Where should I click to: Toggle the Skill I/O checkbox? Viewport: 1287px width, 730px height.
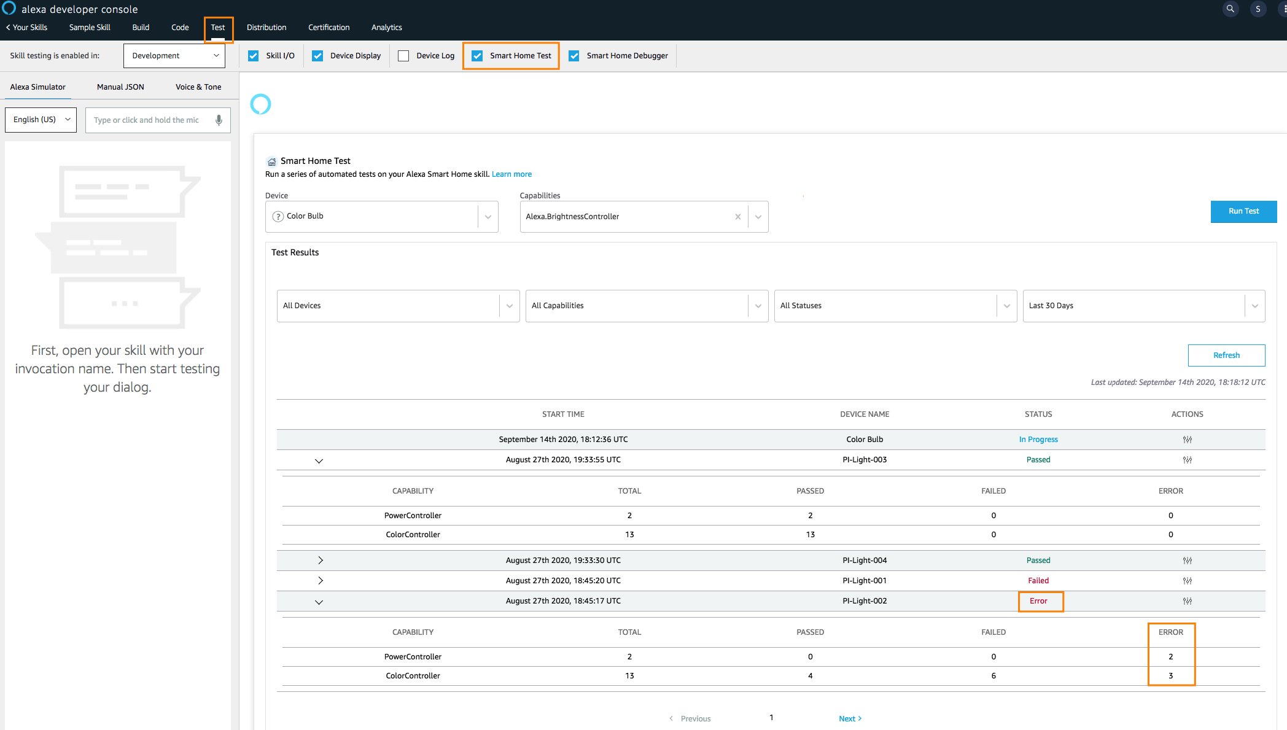254,56
